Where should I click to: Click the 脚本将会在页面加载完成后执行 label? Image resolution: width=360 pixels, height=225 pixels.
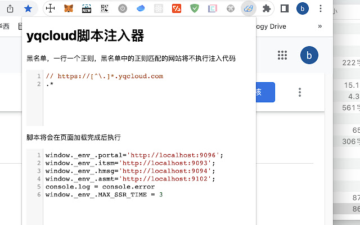tap(74, 137)
